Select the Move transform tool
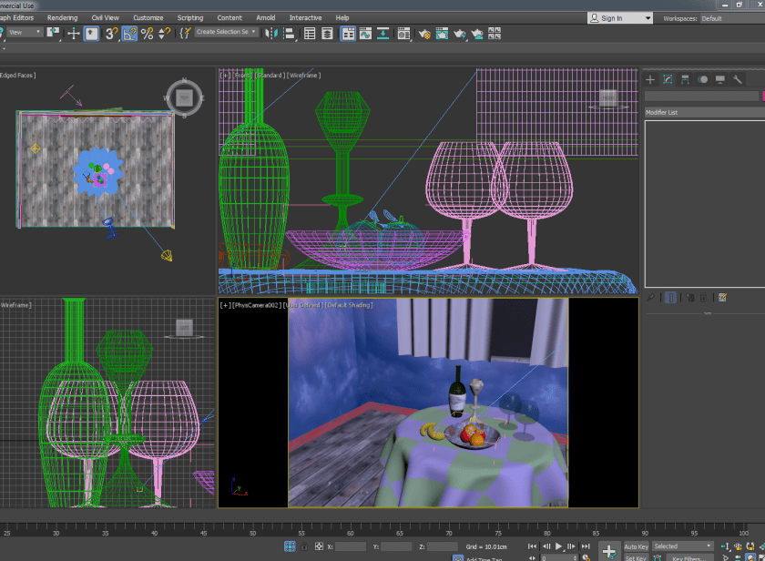 74,34
